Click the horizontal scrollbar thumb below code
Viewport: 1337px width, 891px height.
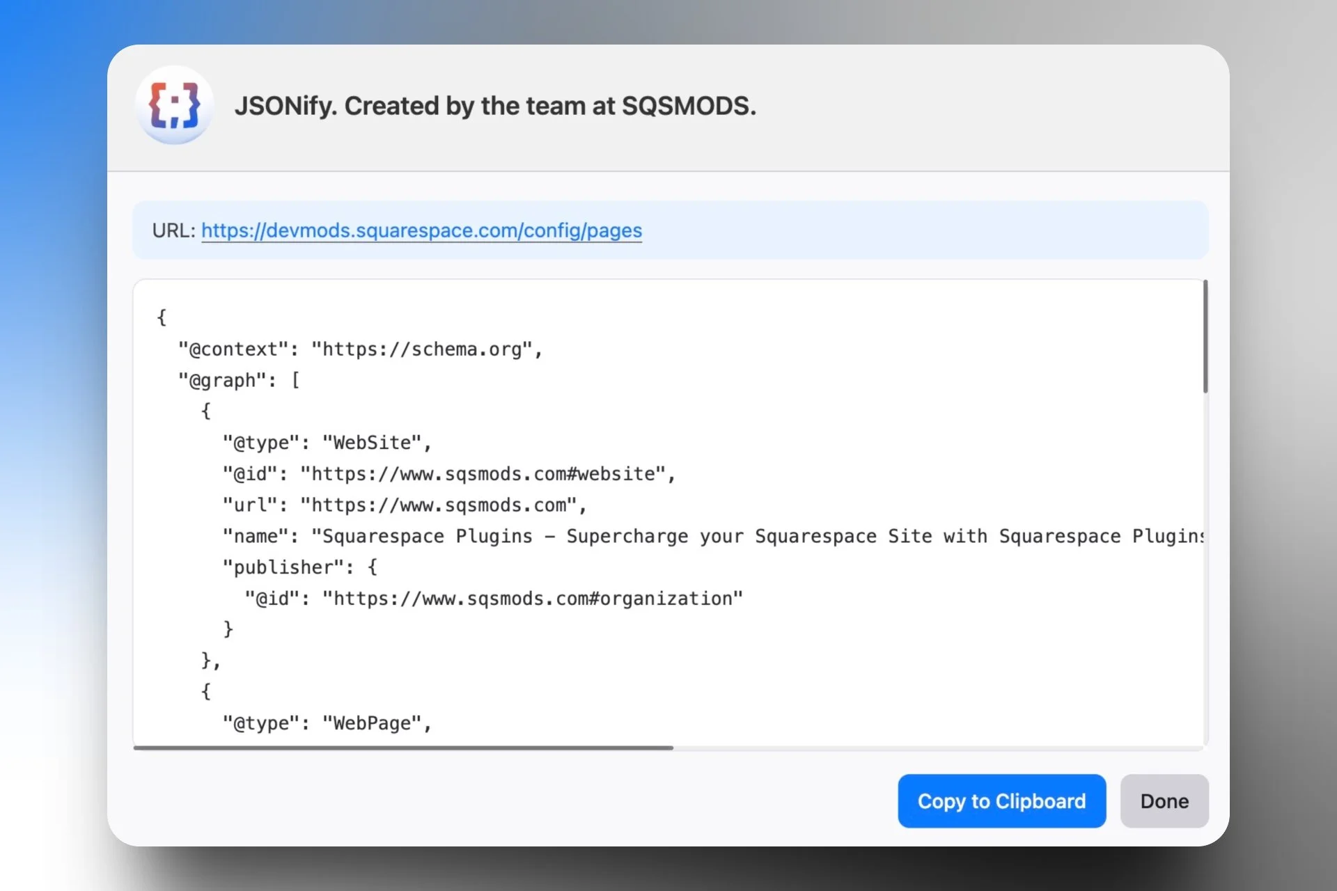402,748
